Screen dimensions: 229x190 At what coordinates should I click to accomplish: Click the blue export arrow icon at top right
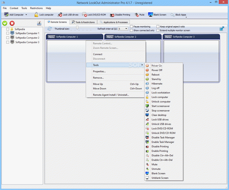click(x=222, y=29)
